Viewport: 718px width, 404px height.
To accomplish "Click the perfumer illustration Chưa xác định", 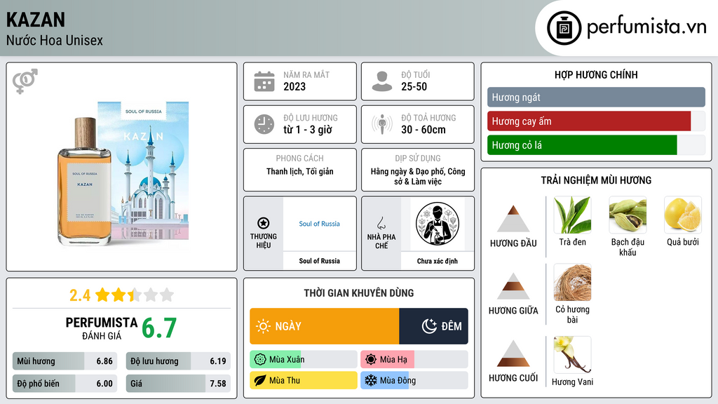I will pyautogui.click(x=438, y=224).
